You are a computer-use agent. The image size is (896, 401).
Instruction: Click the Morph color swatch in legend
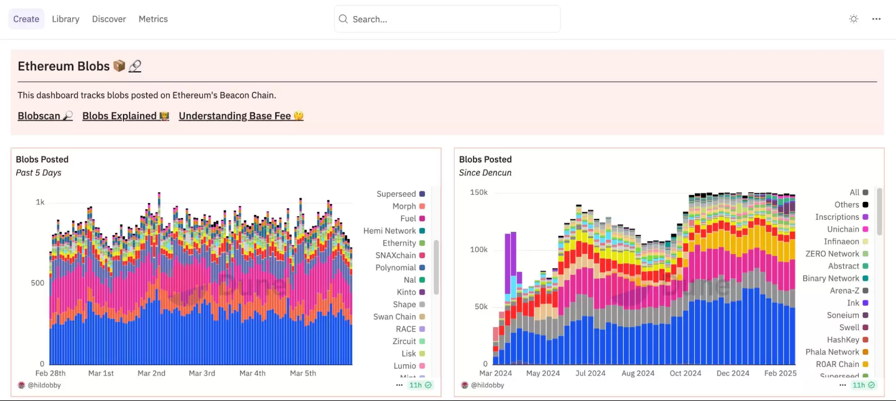(422, 206)
